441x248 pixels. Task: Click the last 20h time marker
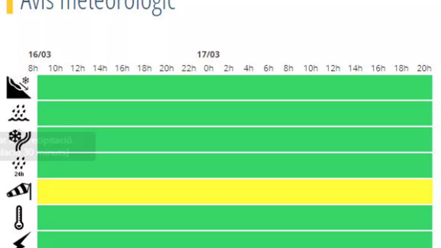pos(424,68)
